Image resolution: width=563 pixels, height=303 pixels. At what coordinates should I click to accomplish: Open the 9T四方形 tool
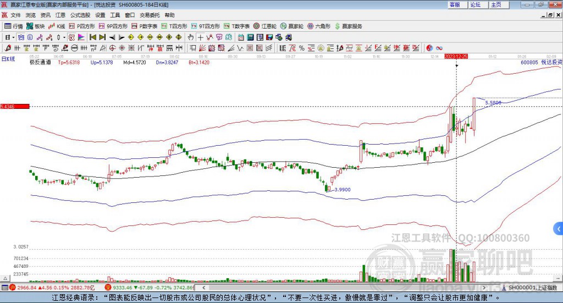coord(206,26)
